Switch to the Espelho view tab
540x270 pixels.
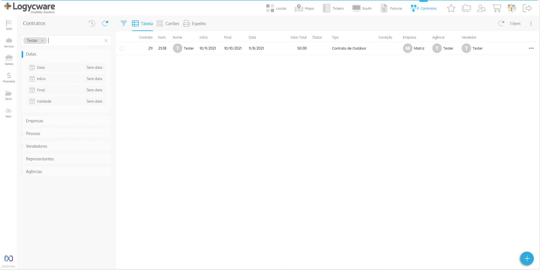195,24
